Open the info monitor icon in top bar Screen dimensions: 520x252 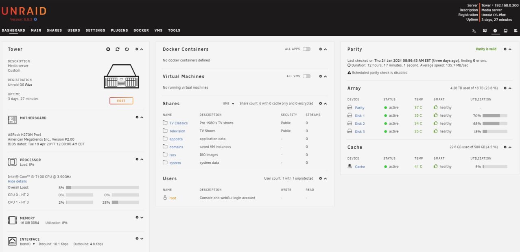coord(505,30)
